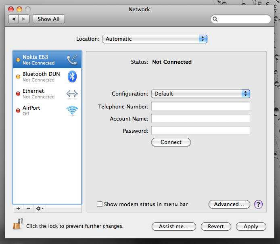Click the AirPort Wi-Fi signal icon

72,111
